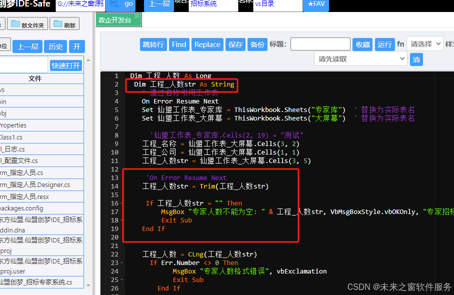Select the obj folder row

click(41, 113)
